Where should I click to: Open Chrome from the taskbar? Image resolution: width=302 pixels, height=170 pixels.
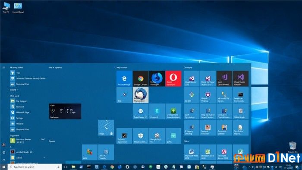[x=112, y=167]
